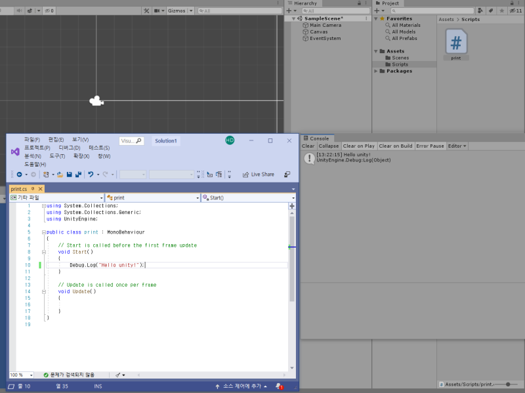Click the feedback icon right of Live Share
Viewport: 525px width, 393px height.
(287, 175)
